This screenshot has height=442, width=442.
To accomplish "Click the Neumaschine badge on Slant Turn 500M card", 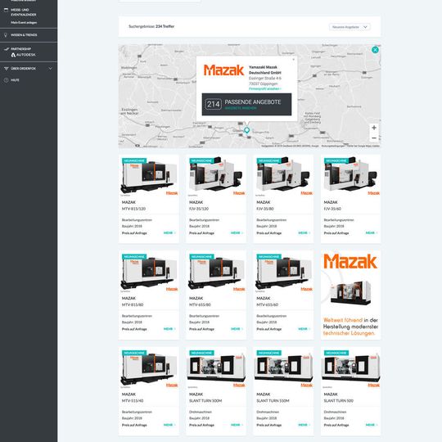I will tap(201, 353).
